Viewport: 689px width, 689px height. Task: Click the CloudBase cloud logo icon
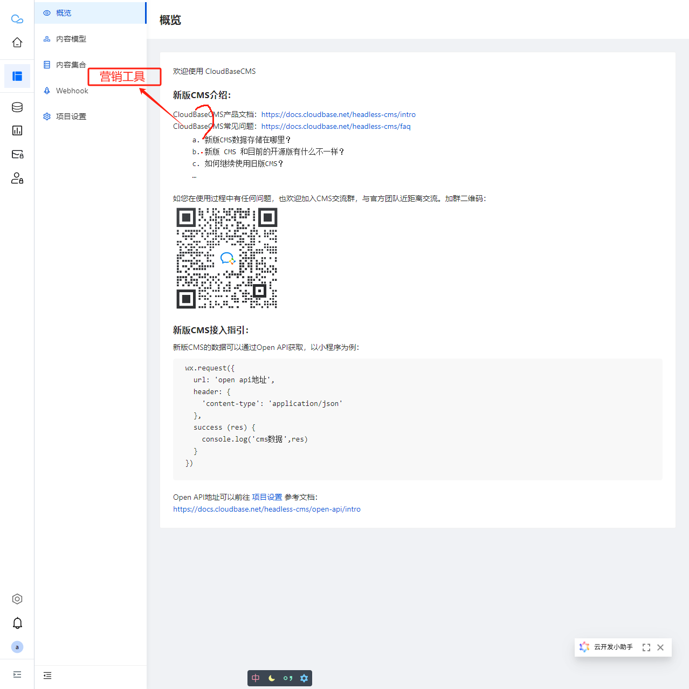17,19
